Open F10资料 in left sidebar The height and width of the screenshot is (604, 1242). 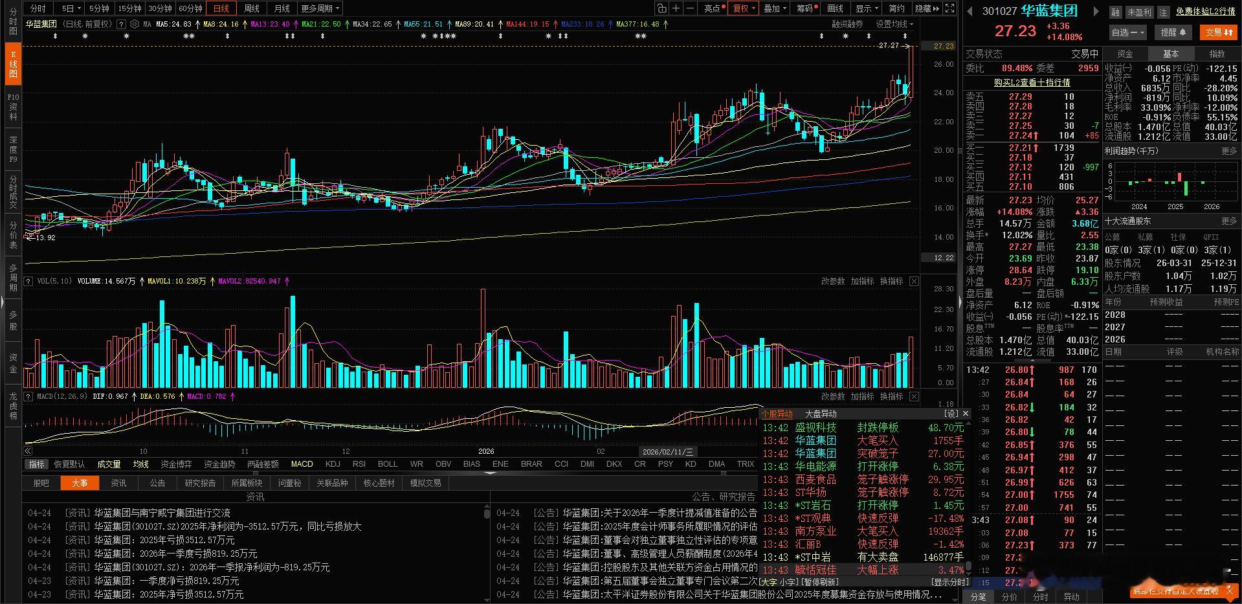point(13,107)
